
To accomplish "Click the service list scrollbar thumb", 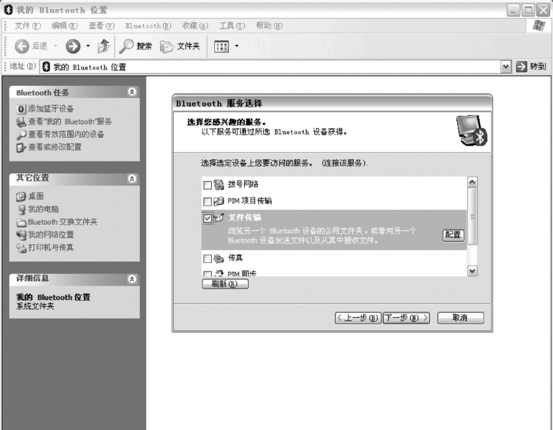I will tap(472, 216).
